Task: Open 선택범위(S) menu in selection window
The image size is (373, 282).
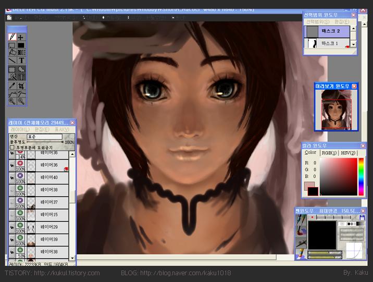Action: point(318,22)
